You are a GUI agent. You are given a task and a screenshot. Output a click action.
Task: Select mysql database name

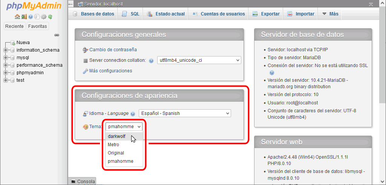point(23,58)
